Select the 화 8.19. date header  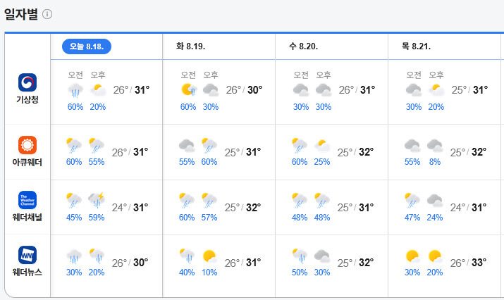[x=190, y=46]
